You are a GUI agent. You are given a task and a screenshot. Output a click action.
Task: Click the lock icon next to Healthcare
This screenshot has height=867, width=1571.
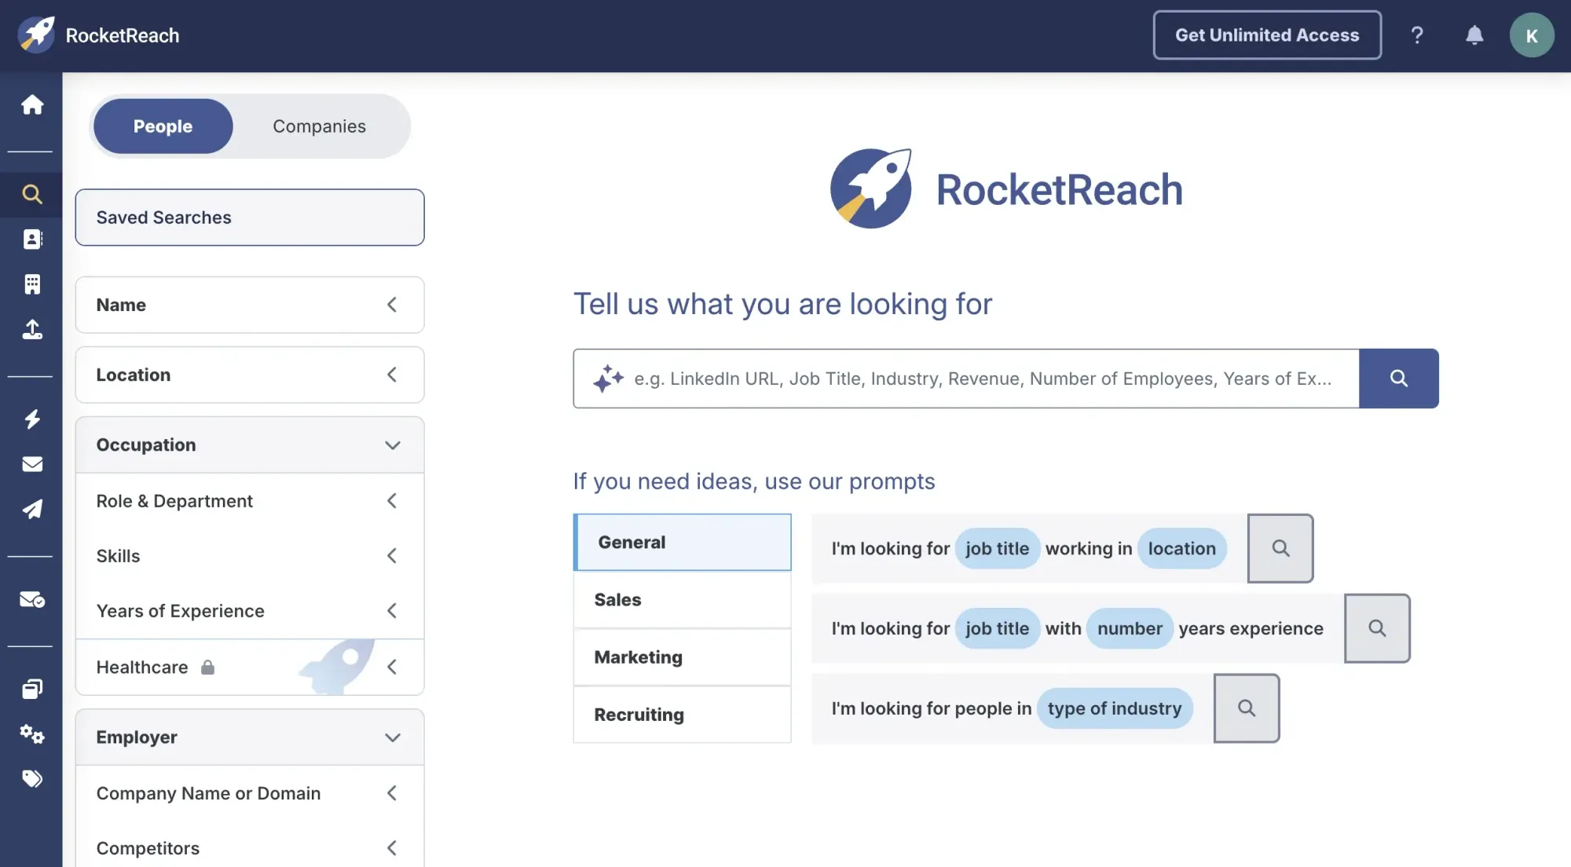pyautogui.click(x=207, y=667)
